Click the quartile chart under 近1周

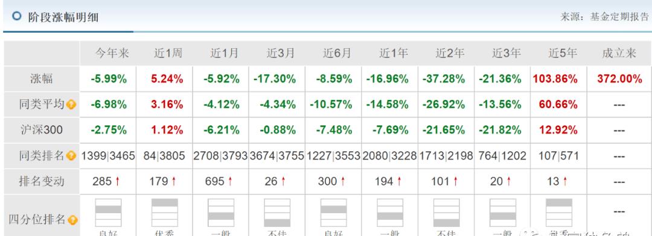point(165,213)
